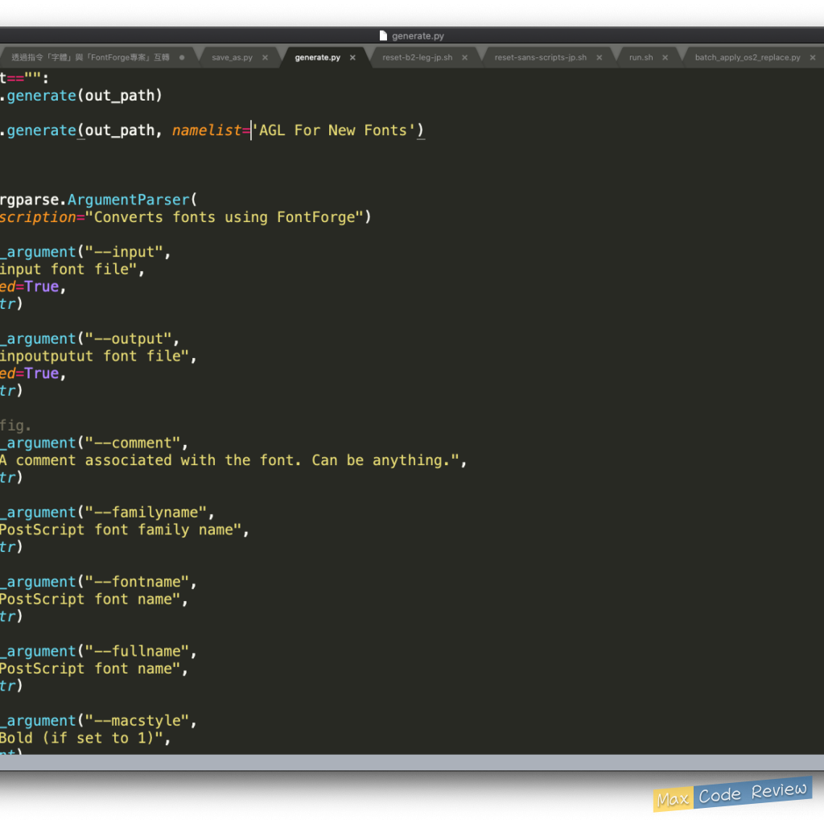Close the reset-b2-leg-jp.sh tab
The width and height of the screenshot is (824, 824).
click(464, 58)
